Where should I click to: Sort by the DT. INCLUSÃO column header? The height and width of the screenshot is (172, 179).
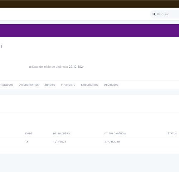tap(61, 134)
